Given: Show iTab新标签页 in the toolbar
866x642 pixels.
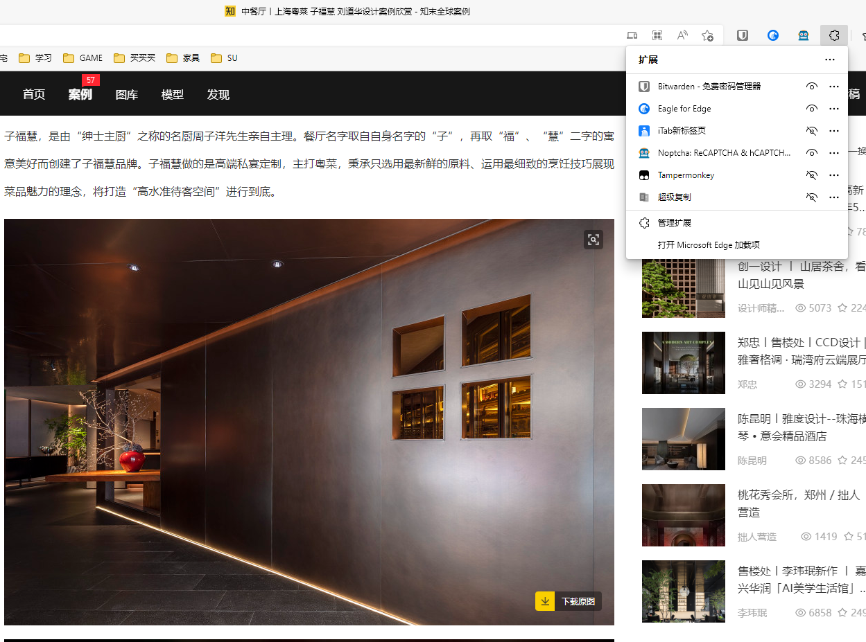Looking at the screenshot, I should [812, 131].
